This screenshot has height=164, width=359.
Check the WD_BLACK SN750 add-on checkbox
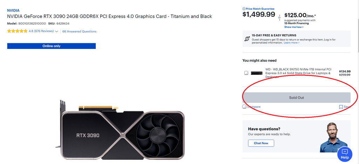click(x=246, y=73)
